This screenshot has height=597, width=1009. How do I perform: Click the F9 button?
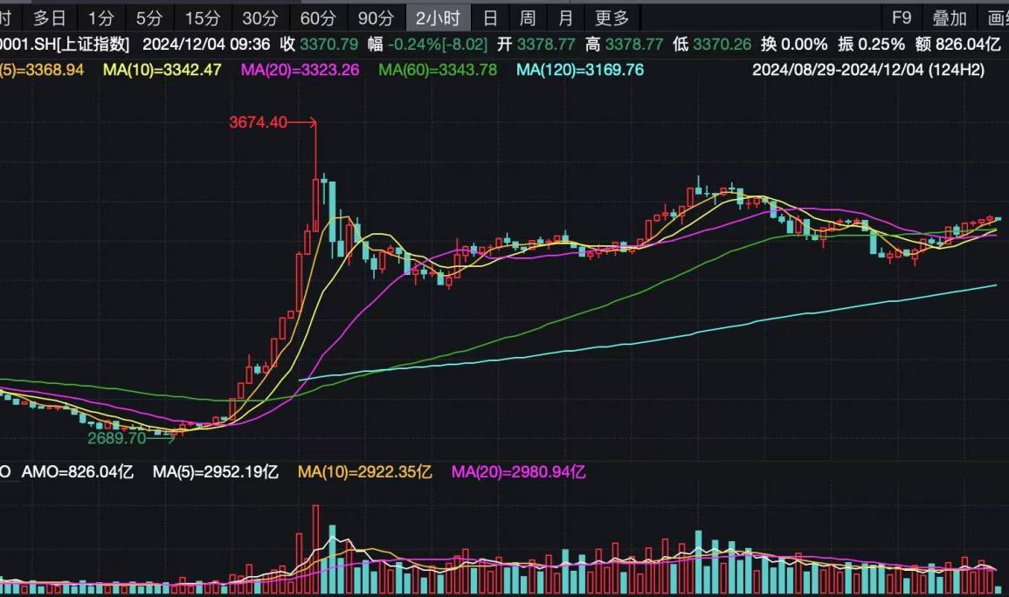pos(902,18)
